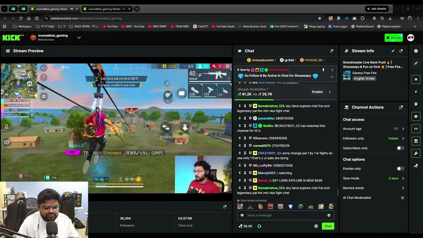Insert the white cat emote
This screenshot has width=423, height=238.
[x=280, y=207]
